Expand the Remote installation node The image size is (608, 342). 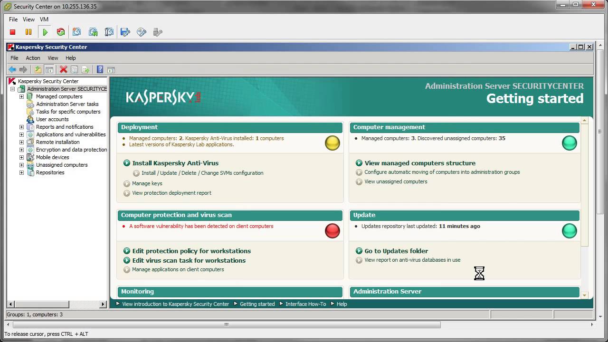pyautogui.click(x=21, y=142)
